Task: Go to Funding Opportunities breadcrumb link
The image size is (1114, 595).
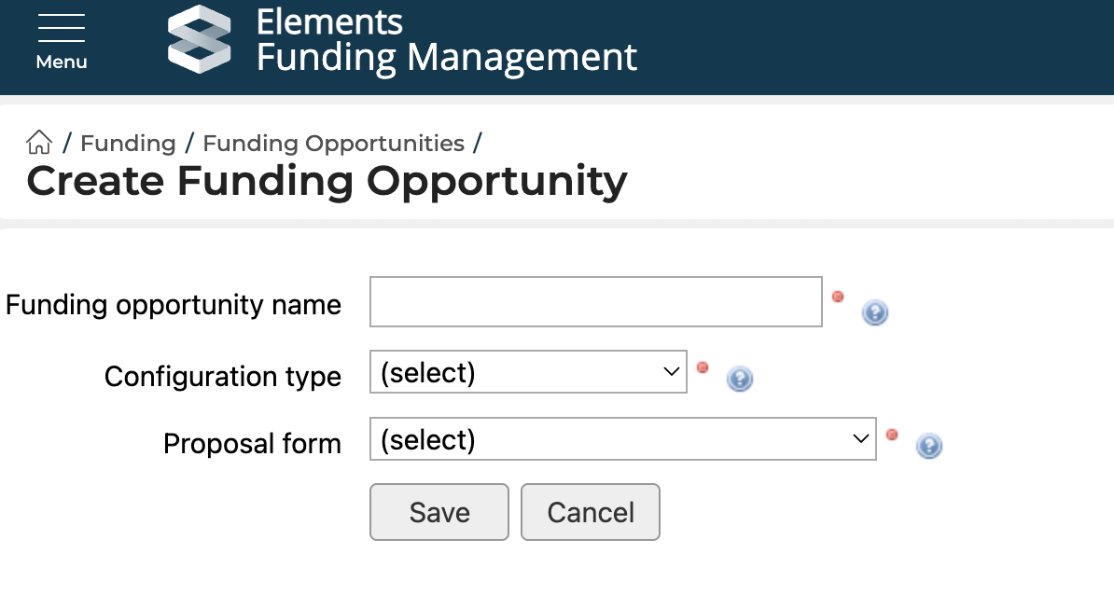Action: [x=333, y=143]
